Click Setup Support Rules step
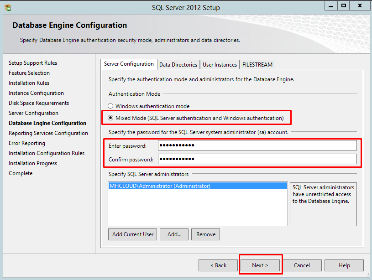372x280 pixels. coord(33,63)
